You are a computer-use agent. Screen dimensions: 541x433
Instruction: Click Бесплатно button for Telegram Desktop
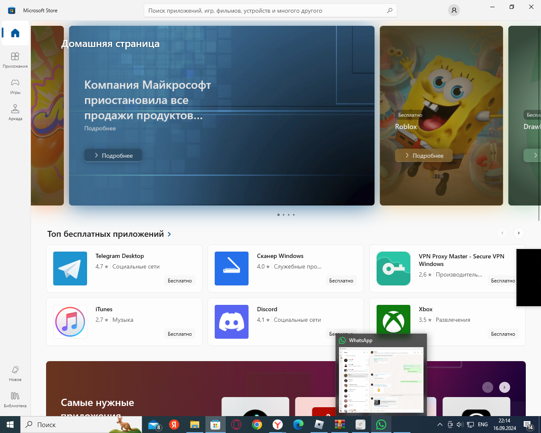click(x=180, y=281)
